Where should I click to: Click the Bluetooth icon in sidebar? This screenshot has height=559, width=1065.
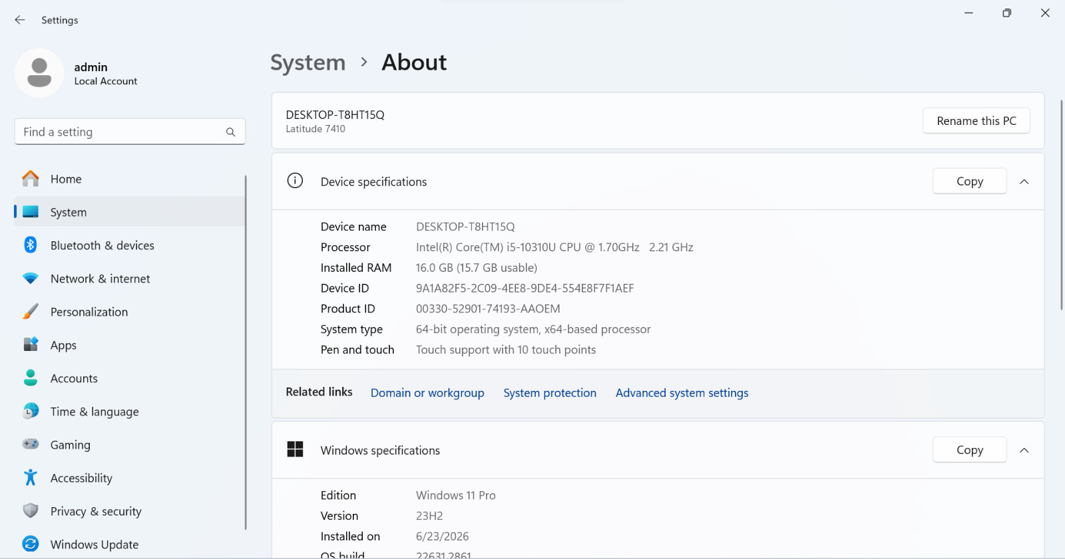31,245
